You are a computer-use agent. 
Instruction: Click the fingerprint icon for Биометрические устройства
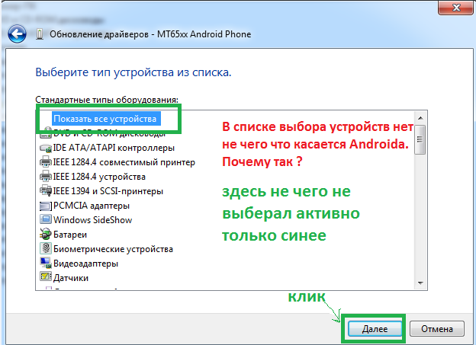(x=46, y=248)
